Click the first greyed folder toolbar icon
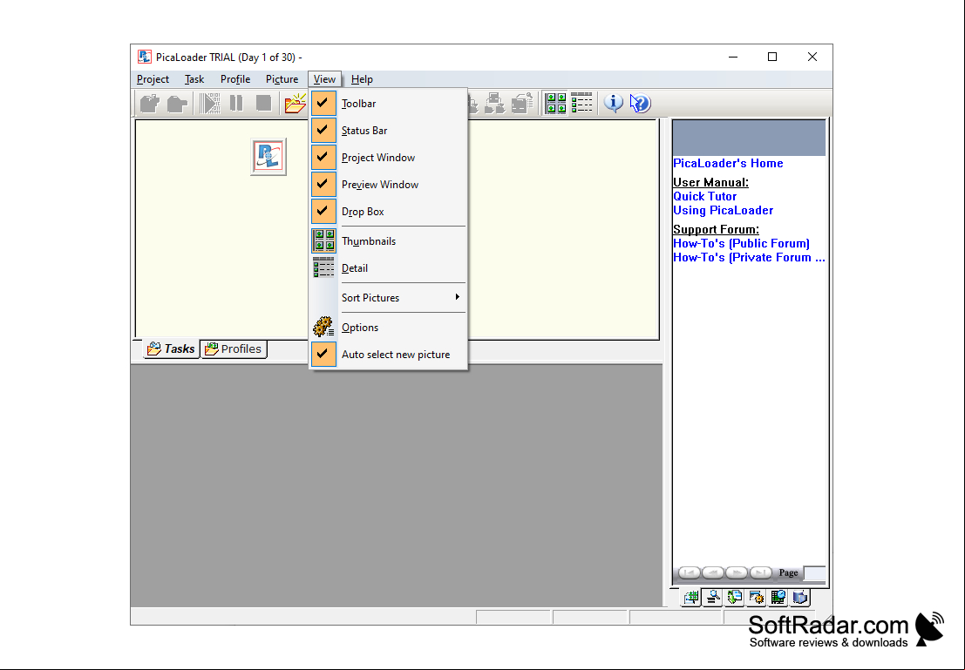This screenshot has width=965, height=670. (150, 104)
